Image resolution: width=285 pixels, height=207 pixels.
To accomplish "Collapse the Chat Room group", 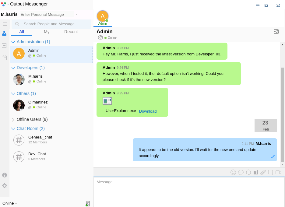I will [13, 129].
